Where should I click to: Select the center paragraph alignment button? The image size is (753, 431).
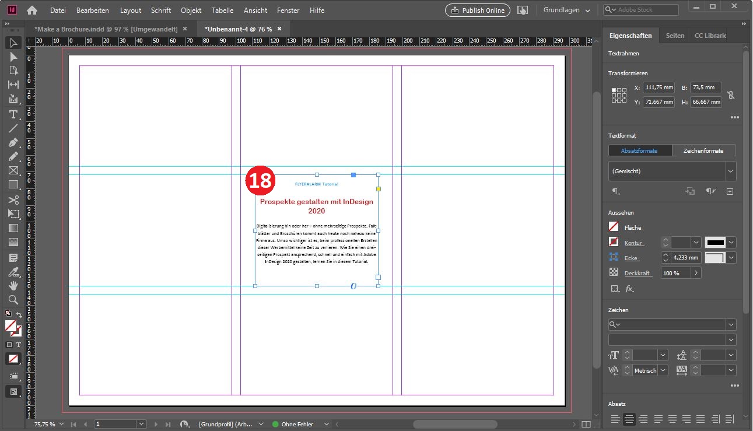coord(629,419)
